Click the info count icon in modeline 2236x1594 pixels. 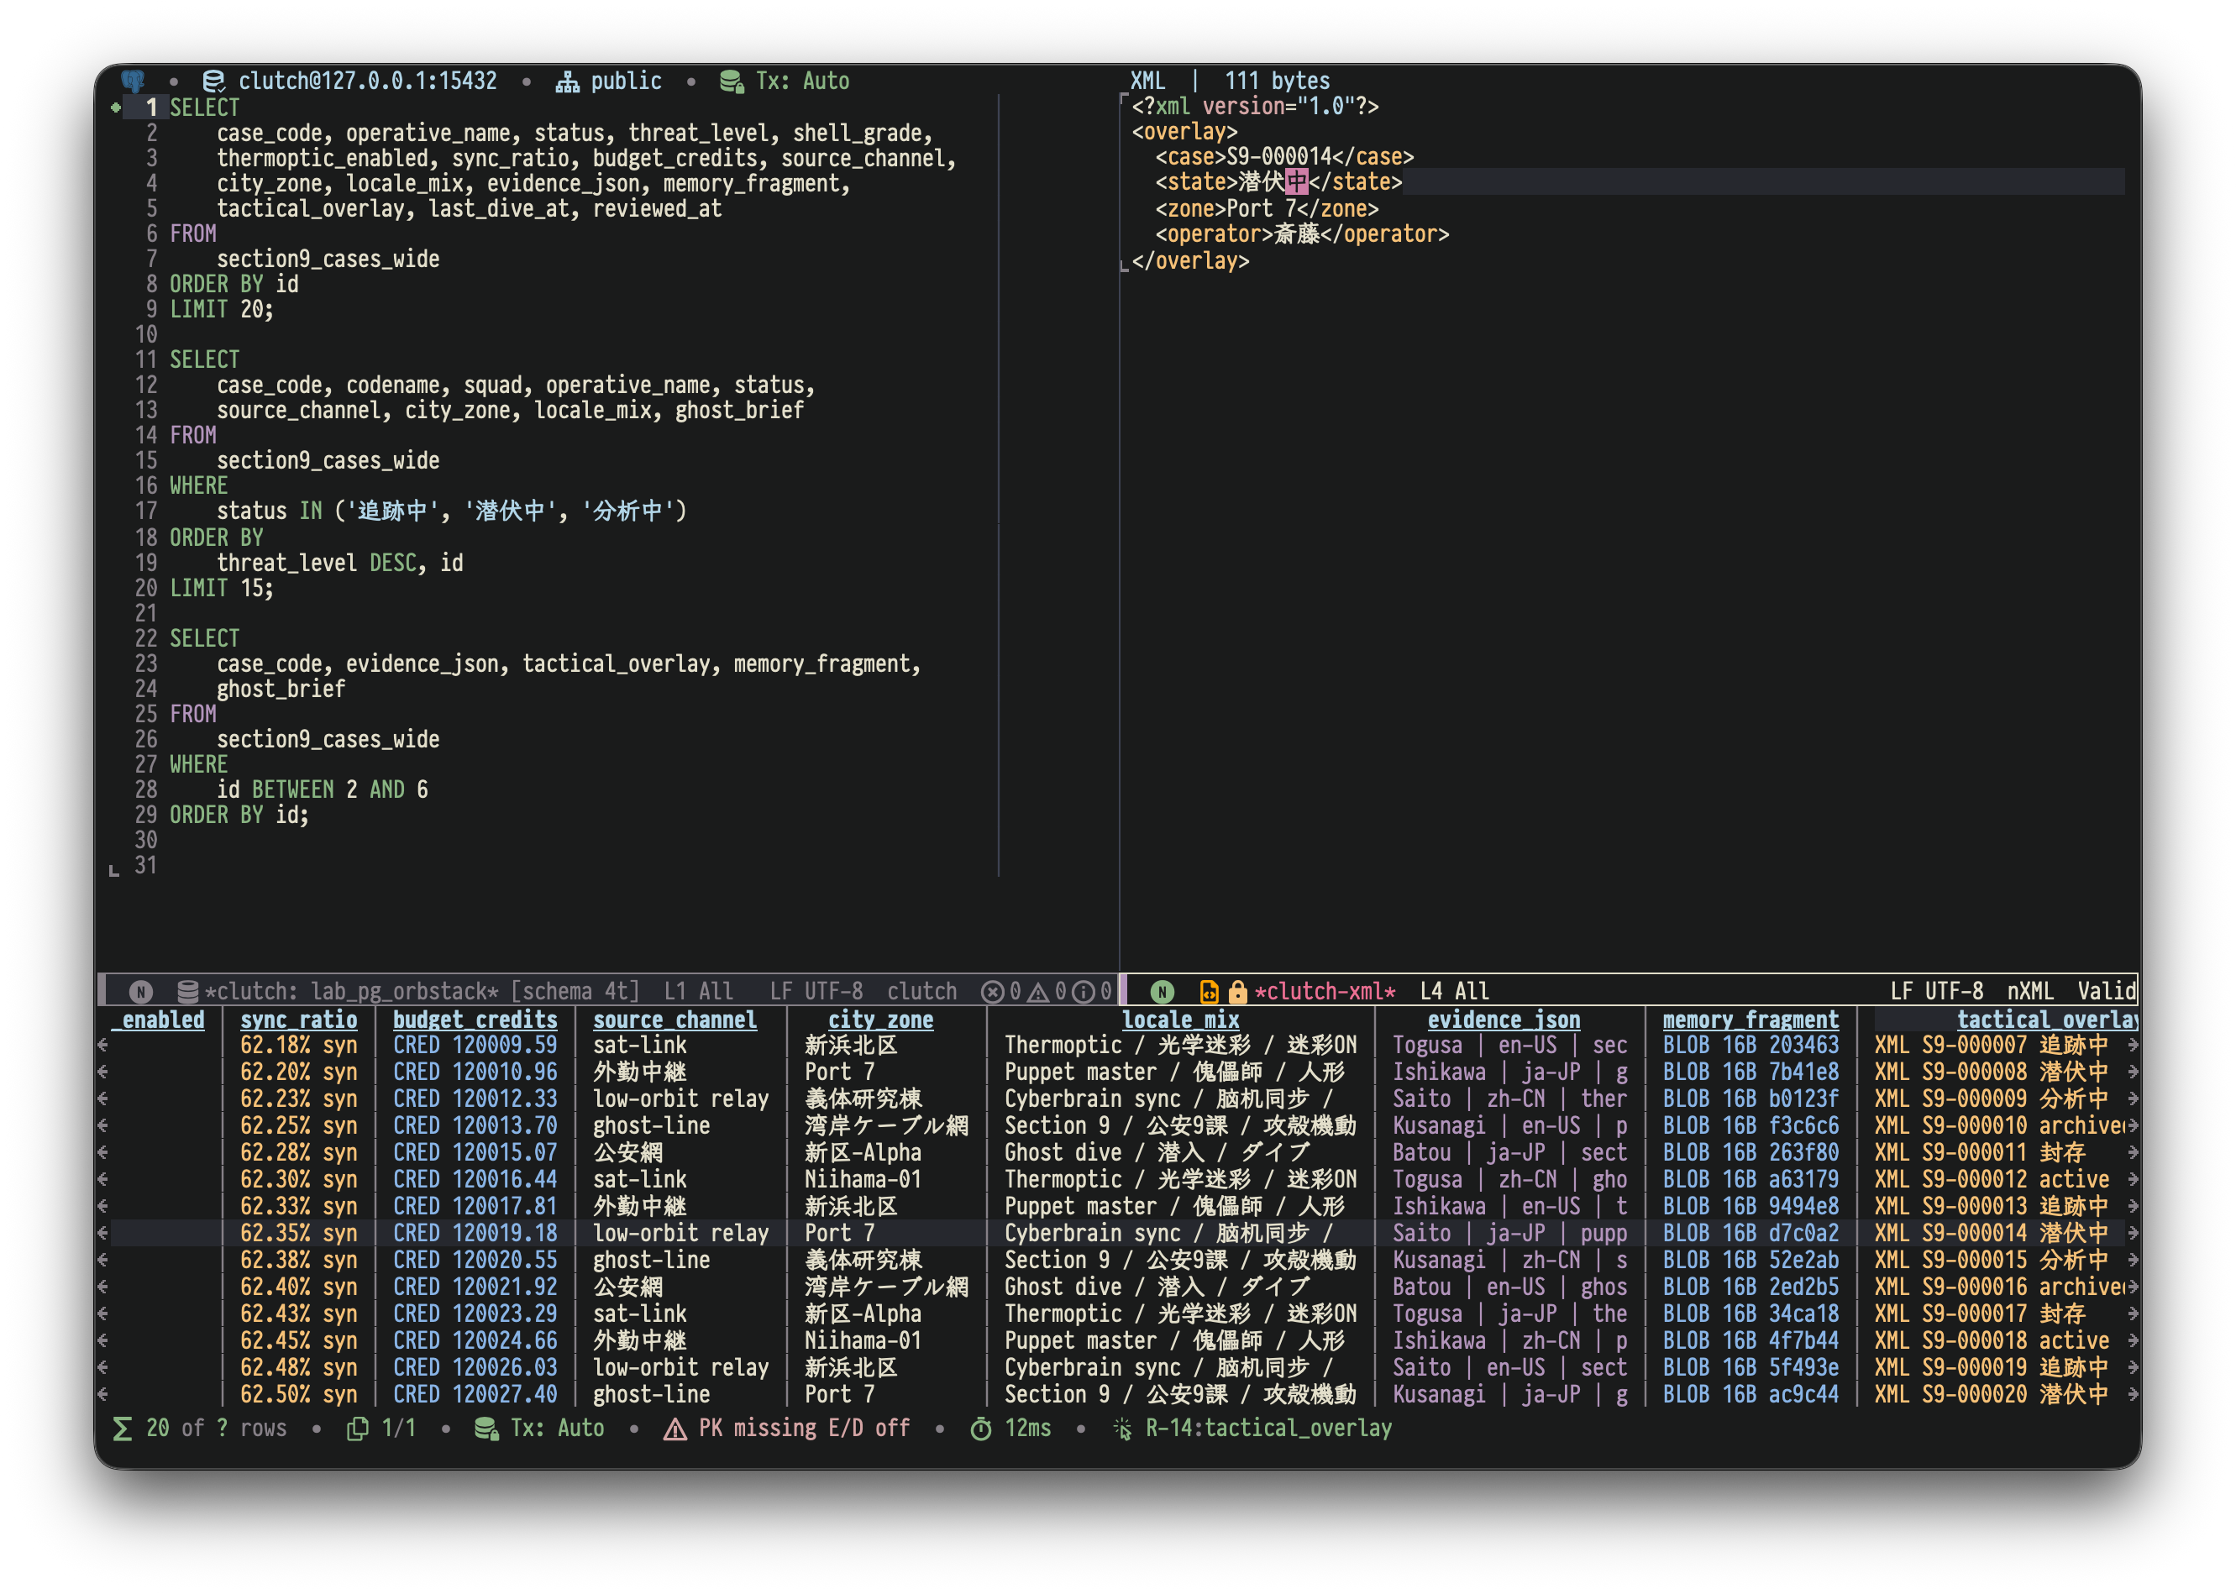(1084, 991)
